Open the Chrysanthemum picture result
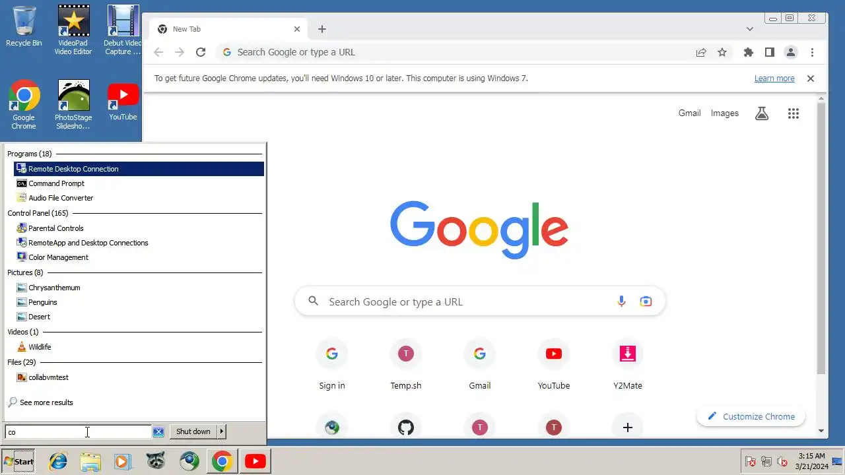The width and height of the screenshot is (845, 475). point(139,288)
